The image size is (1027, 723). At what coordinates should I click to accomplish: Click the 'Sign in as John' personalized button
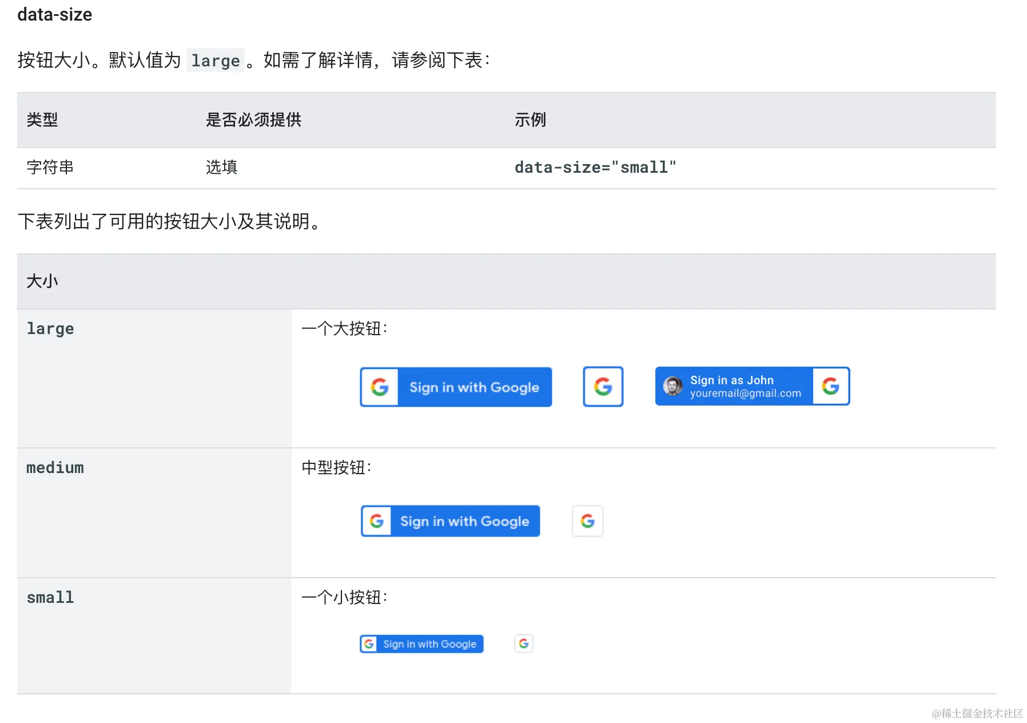pyautogui.click(x=753, y=386)
